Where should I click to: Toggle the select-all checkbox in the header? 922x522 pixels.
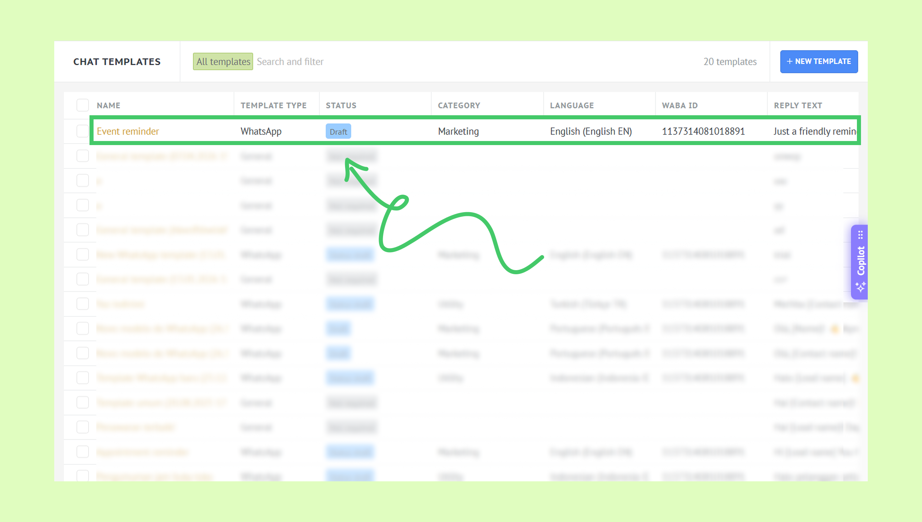[x=82, y=105]
